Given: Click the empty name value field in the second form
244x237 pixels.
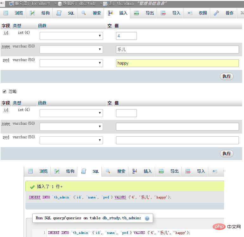Looking at the screenshot, I should coord(177,127).
